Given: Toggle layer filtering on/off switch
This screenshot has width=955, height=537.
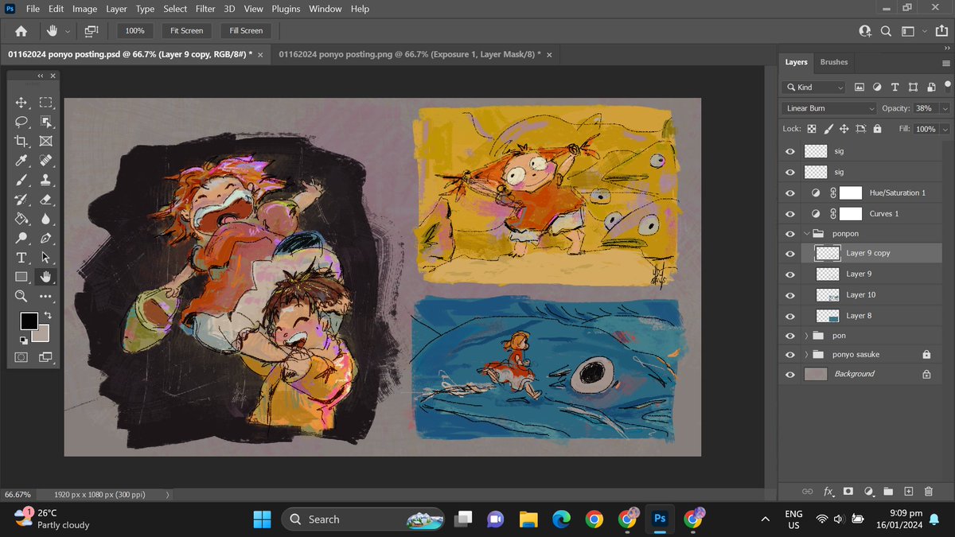Looking at the screenshot, I should tap(946, 86).
